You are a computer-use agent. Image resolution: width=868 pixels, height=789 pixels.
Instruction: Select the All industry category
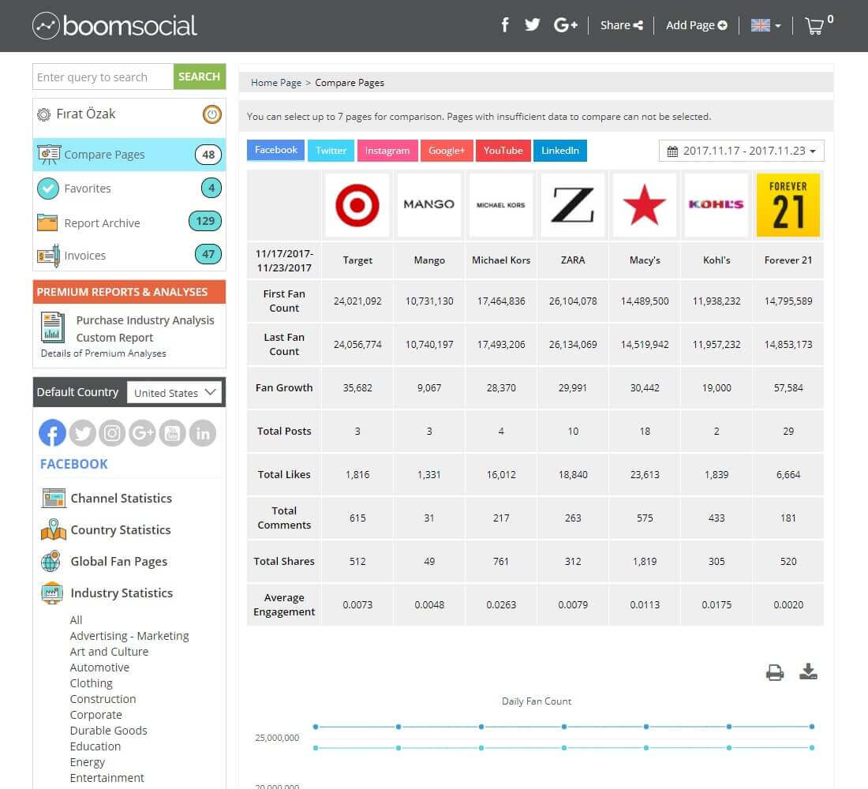(76, 620)
